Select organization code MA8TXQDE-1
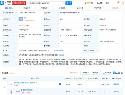The height and width of the screenshot is (95, 125). pyautogui.click(x=23, y=30)
